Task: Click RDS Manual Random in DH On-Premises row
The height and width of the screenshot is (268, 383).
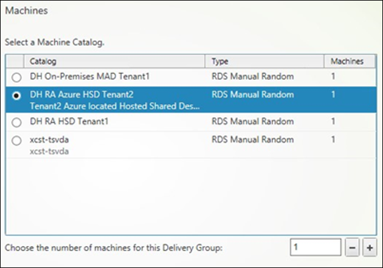Action: click(253, 76)
